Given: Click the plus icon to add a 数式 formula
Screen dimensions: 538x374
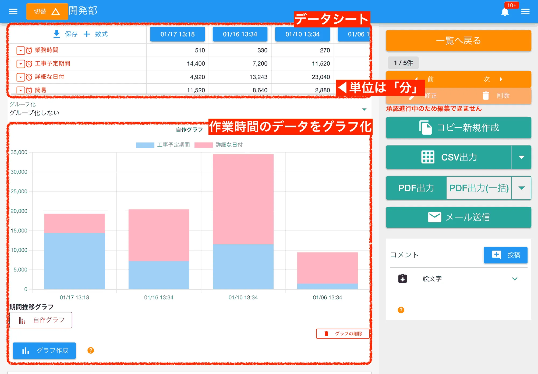Looking at the screenshot, I should [87, 34].
